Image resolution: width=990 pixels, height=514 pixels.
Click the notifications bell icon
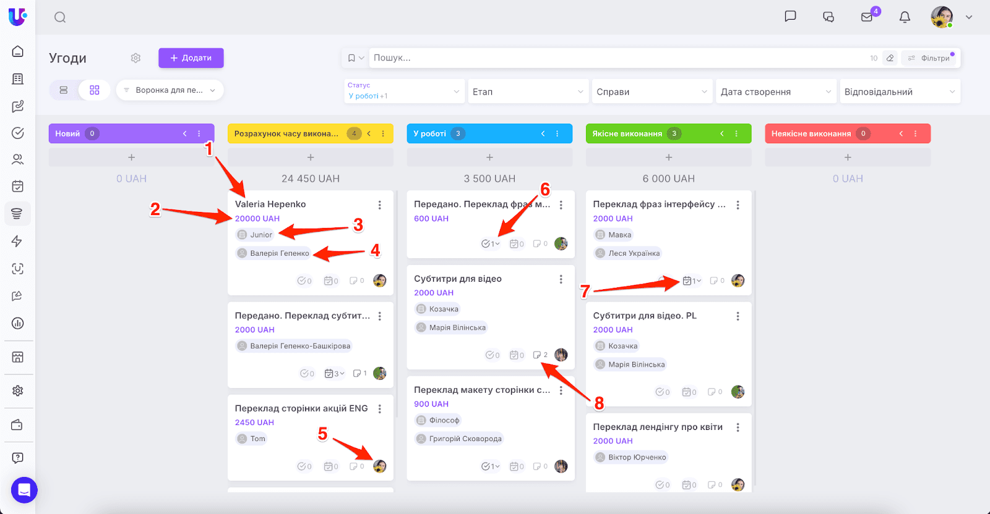click(x=905, y=17)
